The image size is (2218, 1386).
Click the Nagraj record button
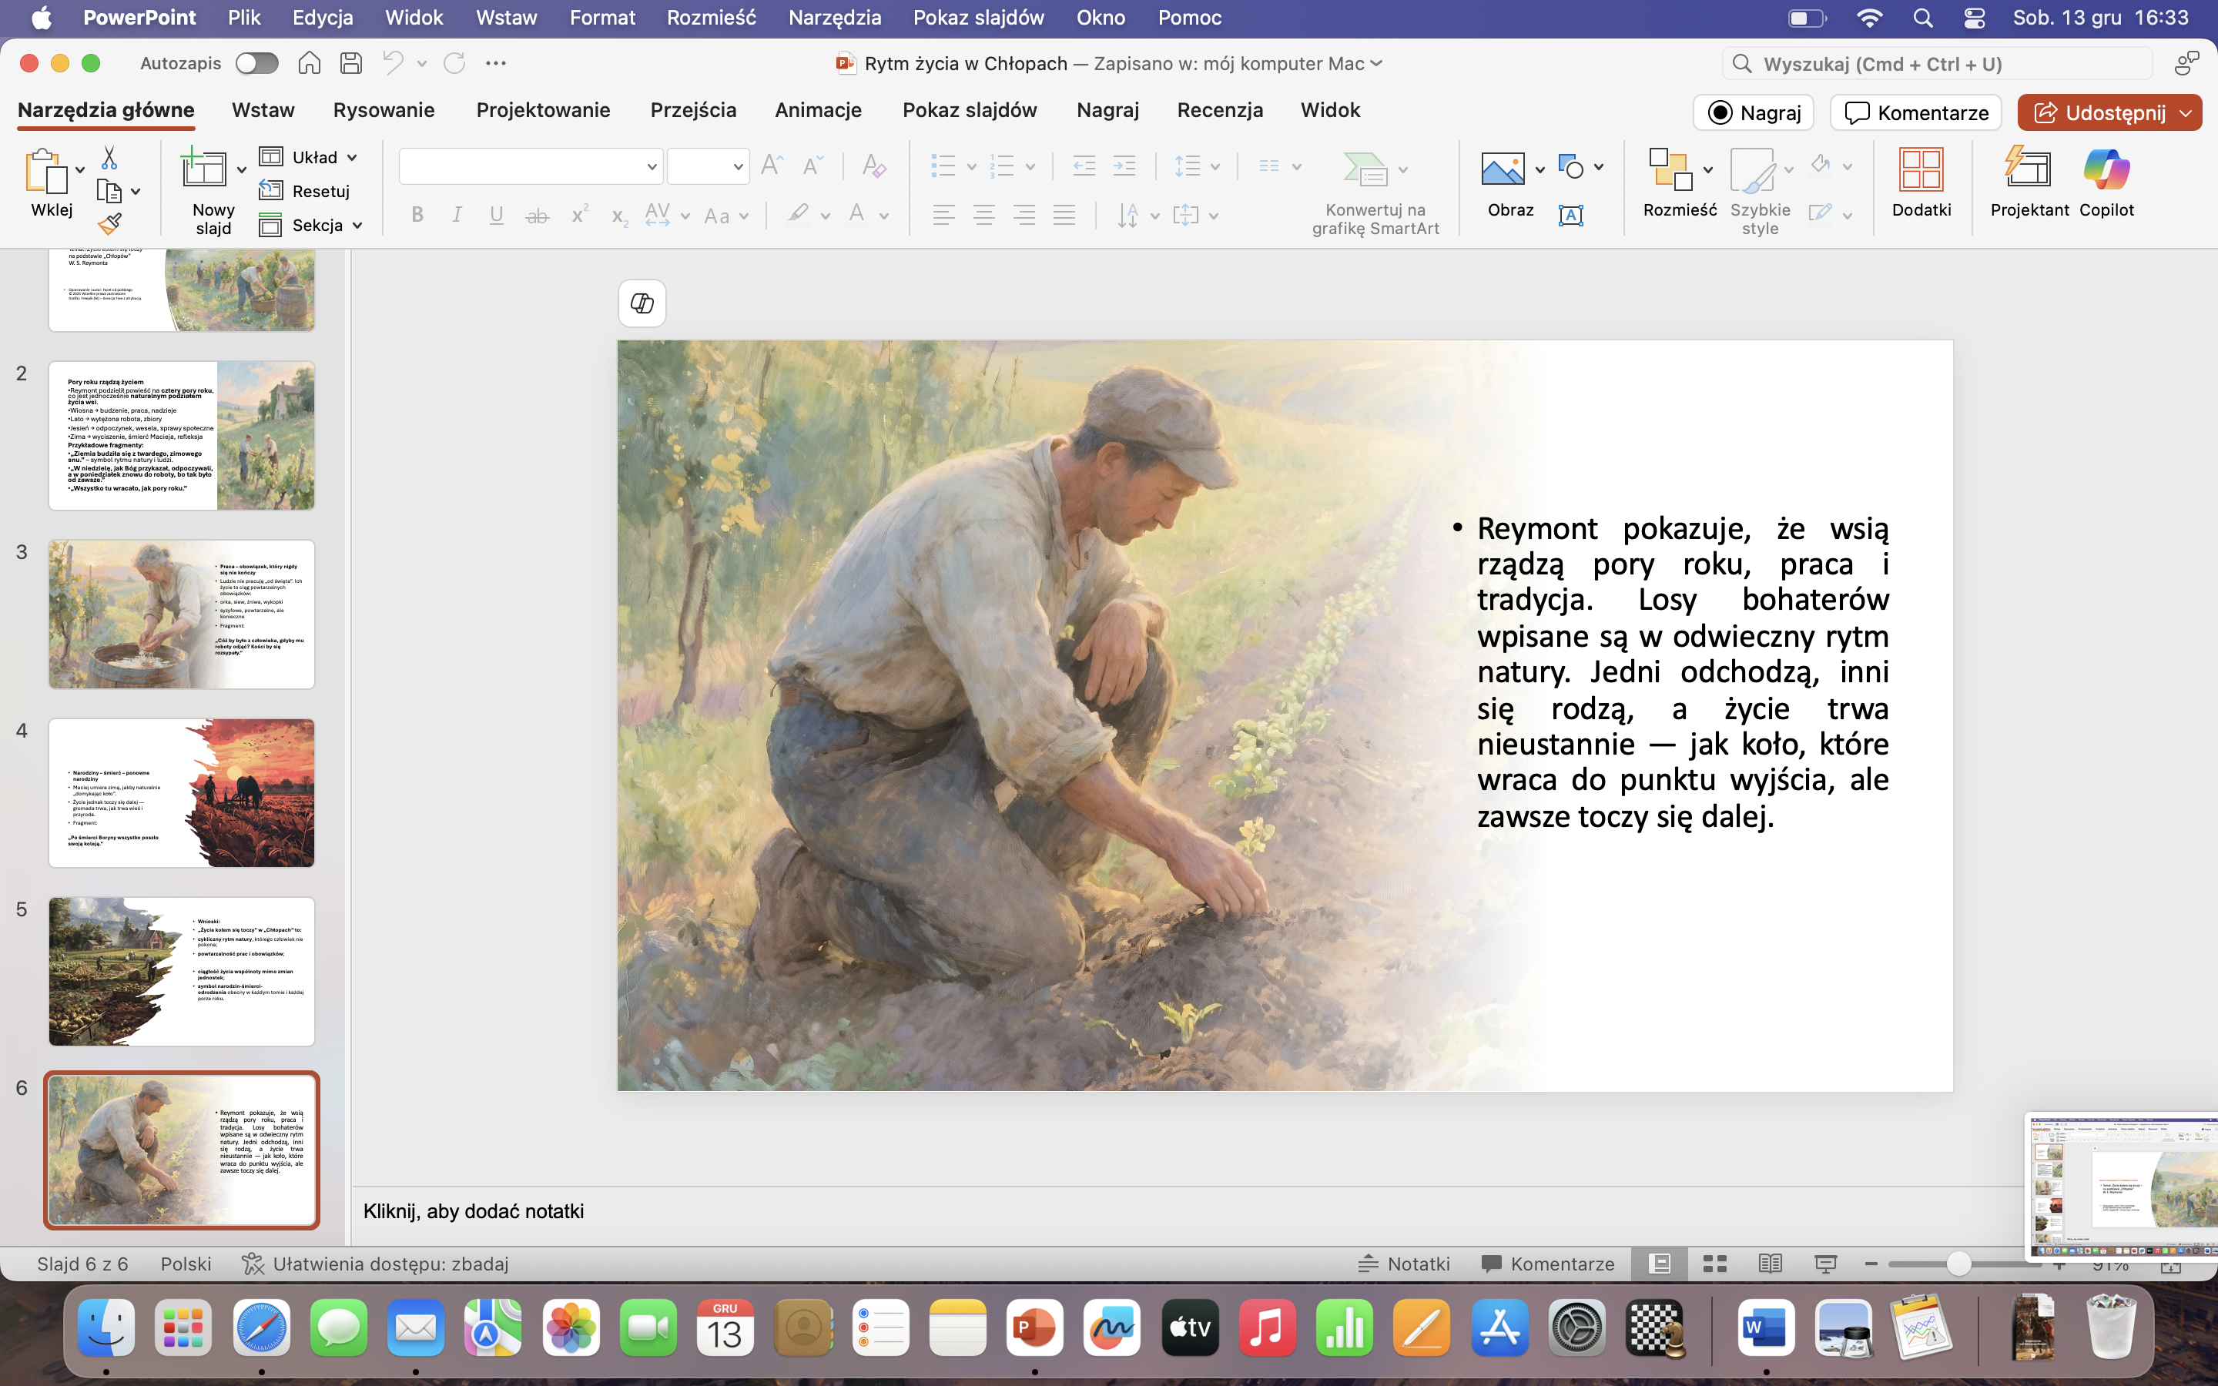(x=1752, y=112)
